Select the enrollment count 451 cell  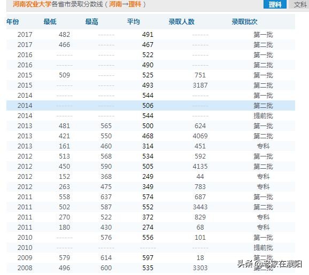click(x=200, y=146)
